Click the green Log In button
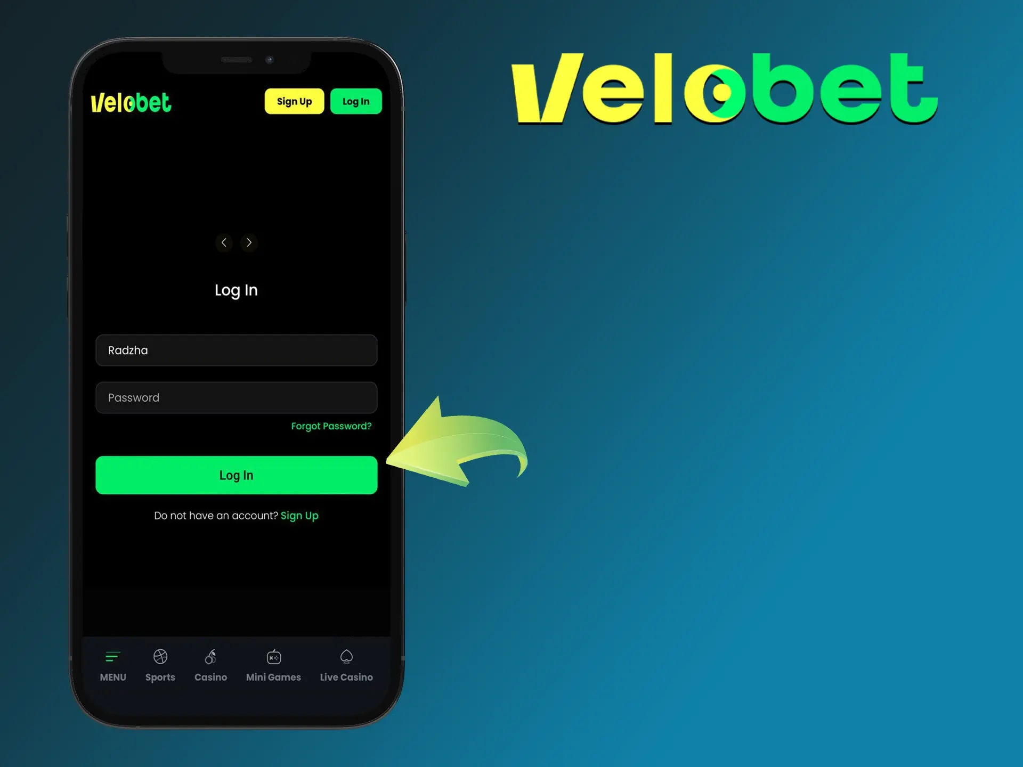1023x767 pixels. click(236, 475)
